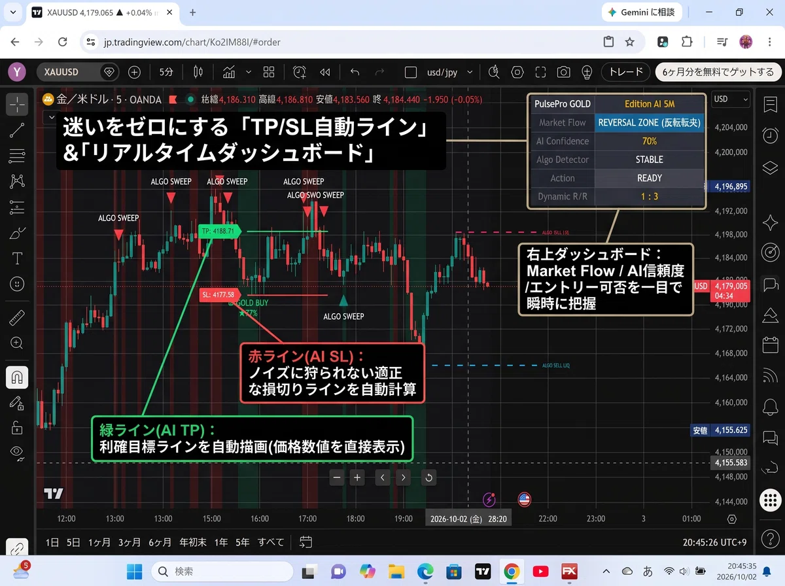
Task: Click the red SL: 4177.58 price label
Action: click(218, 295)
